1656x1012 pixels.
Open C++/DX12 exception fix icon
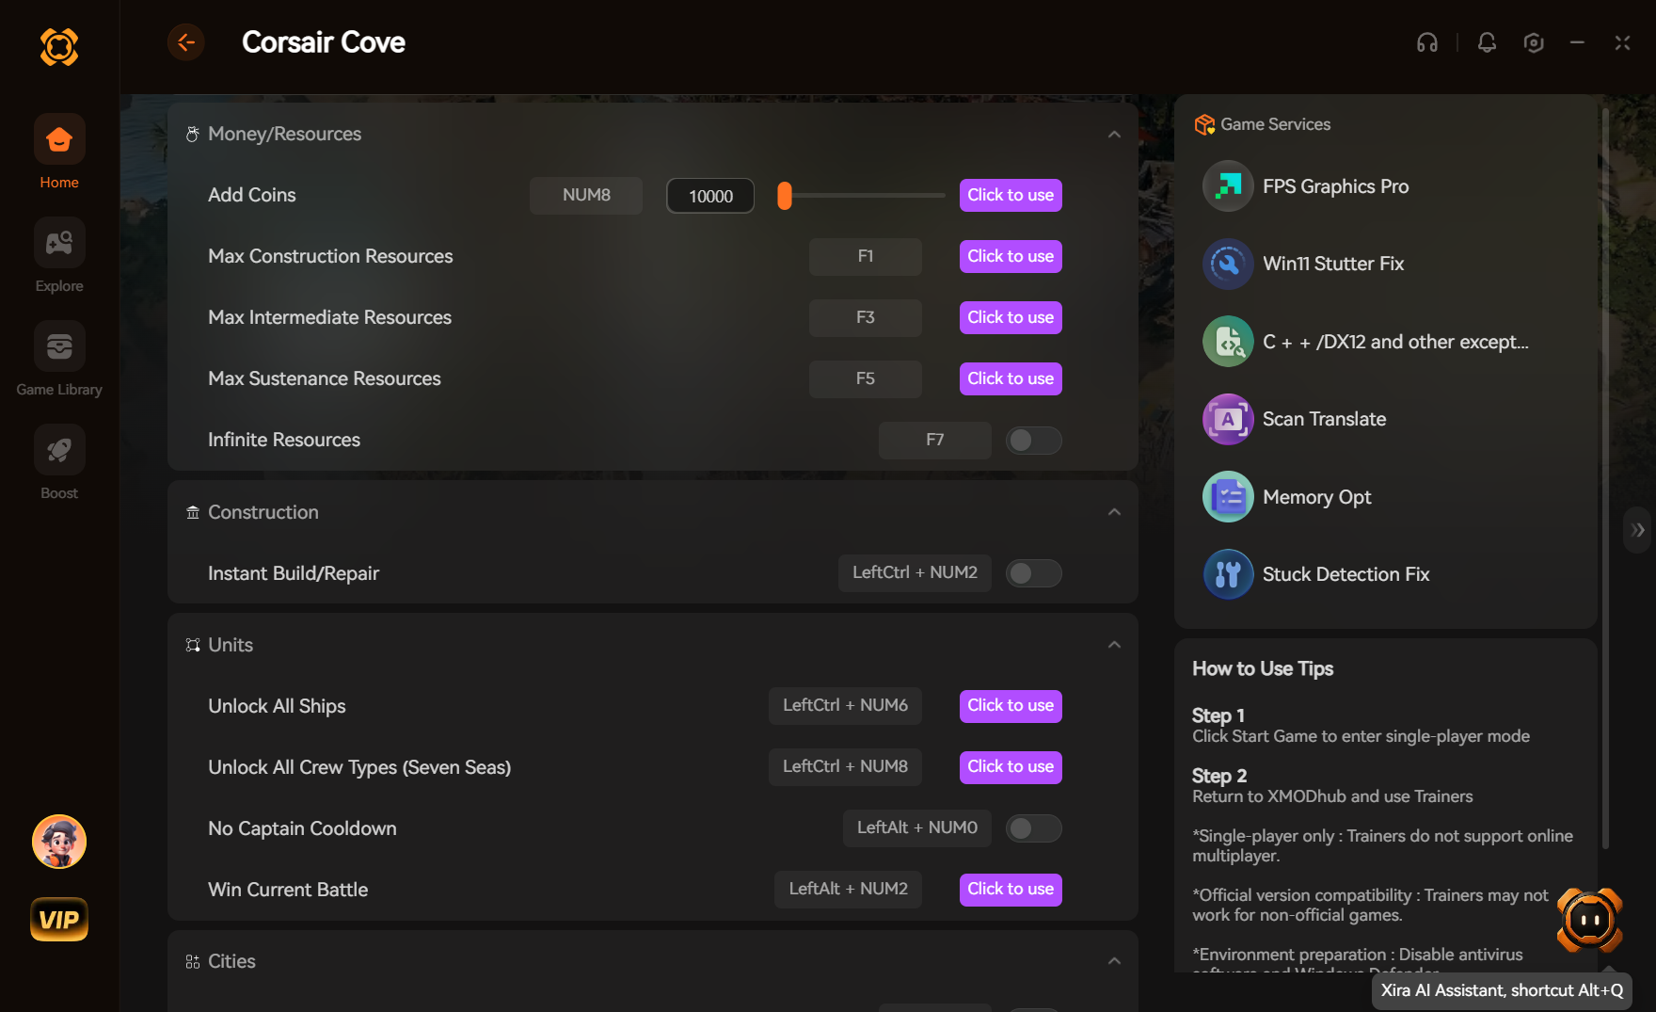[1228, 342]
